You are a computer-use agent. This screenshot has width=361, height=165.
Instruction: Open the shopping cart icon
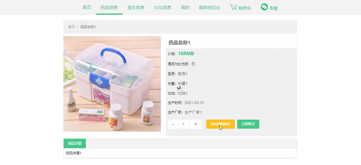point(233,7)
